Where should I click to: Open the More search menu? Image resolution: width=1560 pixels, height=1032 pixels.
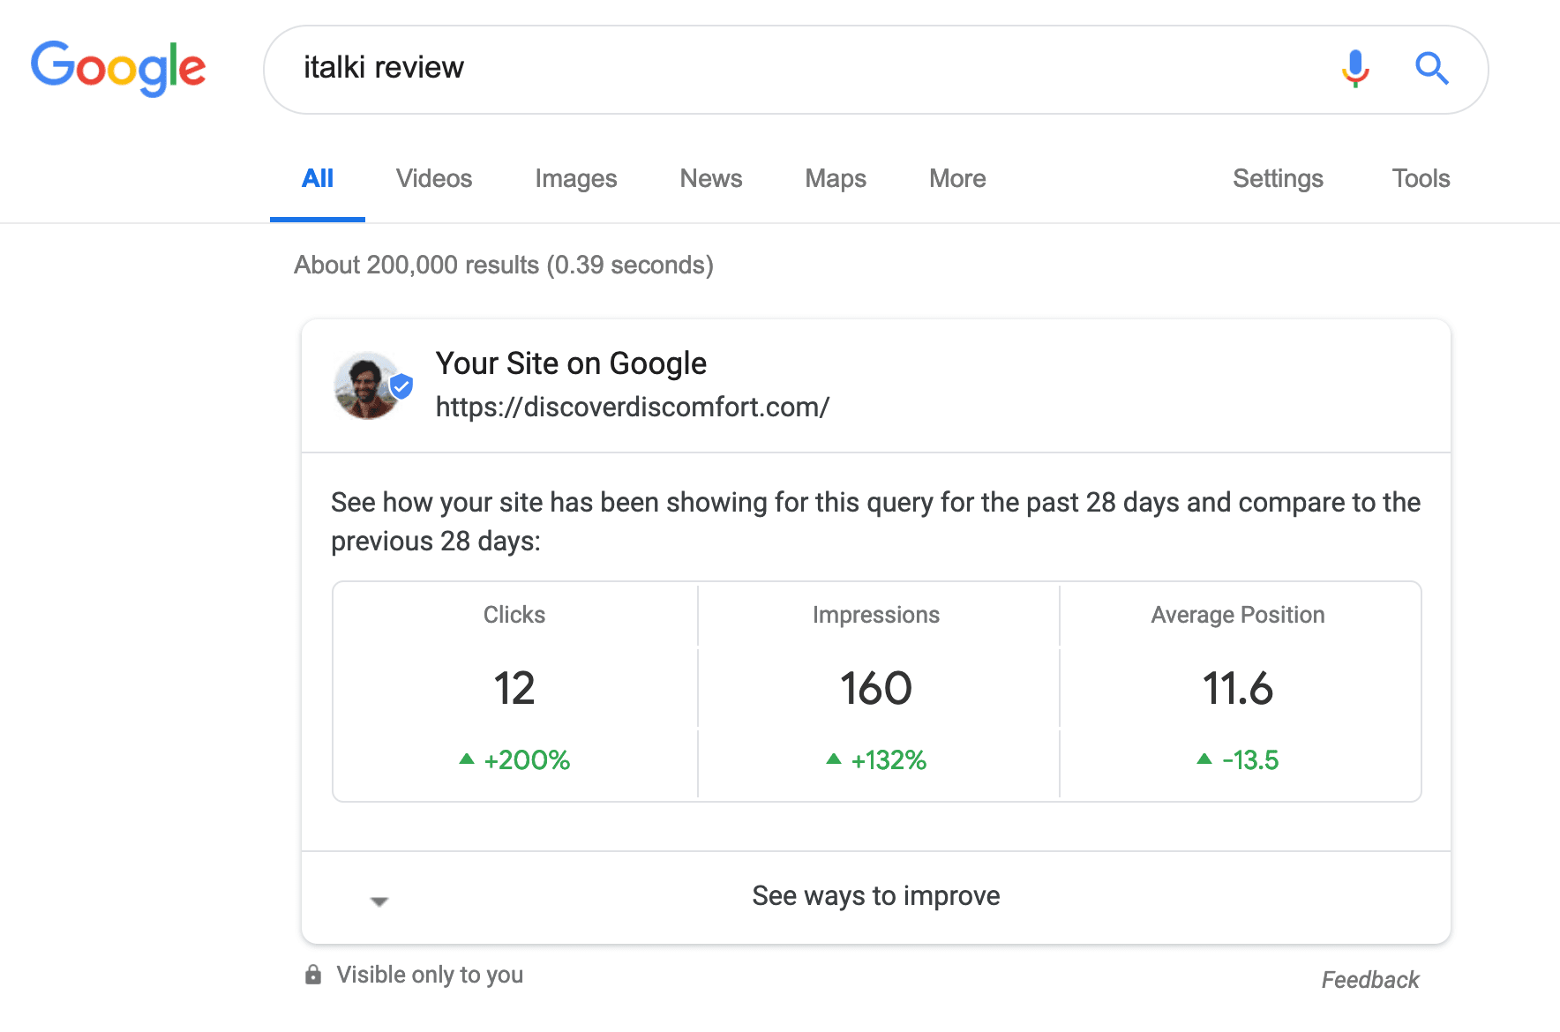957,179
